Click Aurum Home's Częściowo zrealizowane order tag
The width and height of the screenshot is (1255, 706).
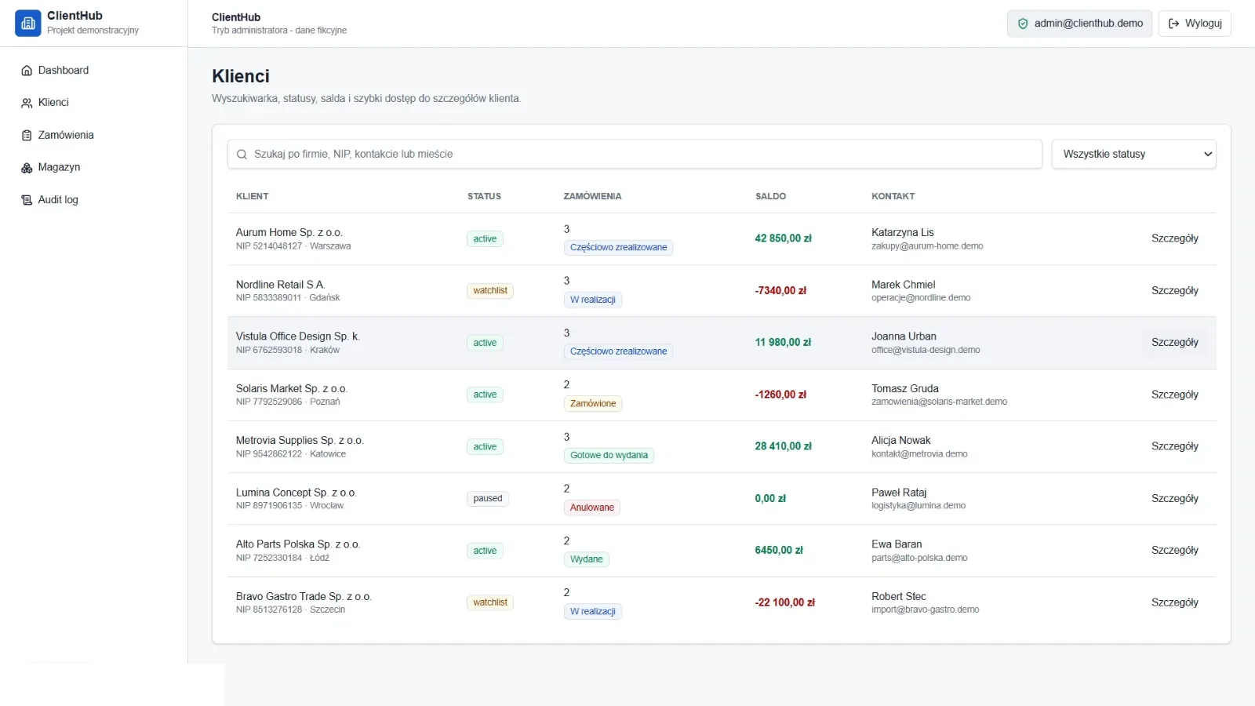[x=618, y=248]
